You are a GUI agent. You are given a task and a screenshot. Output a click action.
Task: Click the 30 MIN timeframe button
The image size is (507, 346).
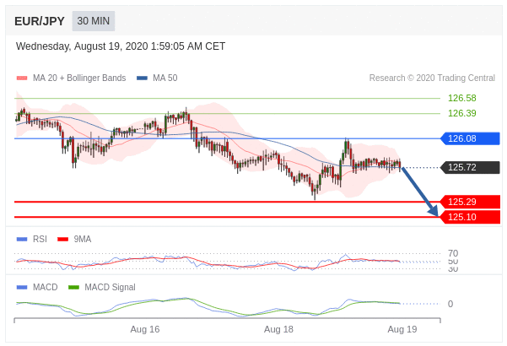[x=94, y=21]
